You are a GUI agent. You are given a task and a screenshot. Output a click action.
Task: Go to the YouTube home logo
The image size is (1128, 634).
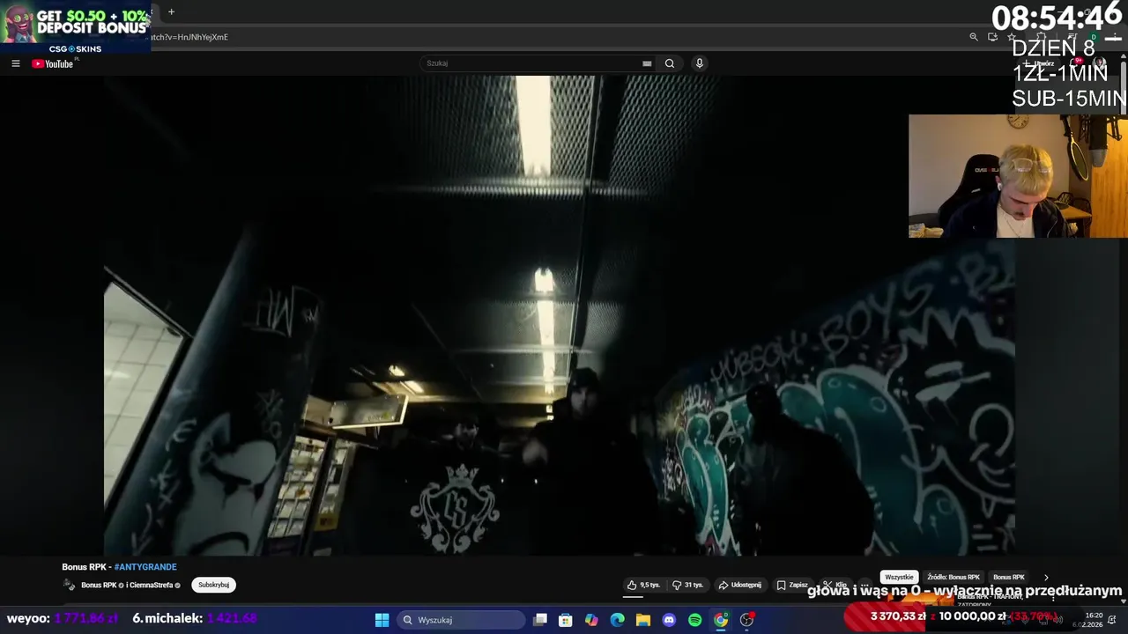(x=53, y=63)
